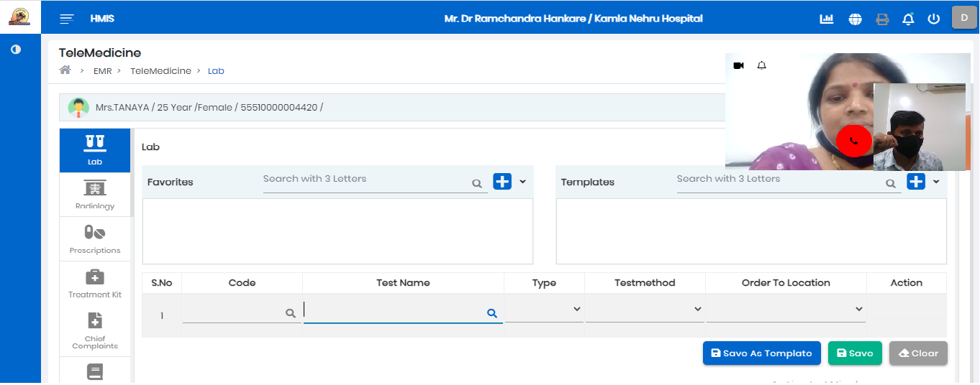Open the Testmethod dropdown
This screenshot has width=980, height=385.
coord(645,310)
